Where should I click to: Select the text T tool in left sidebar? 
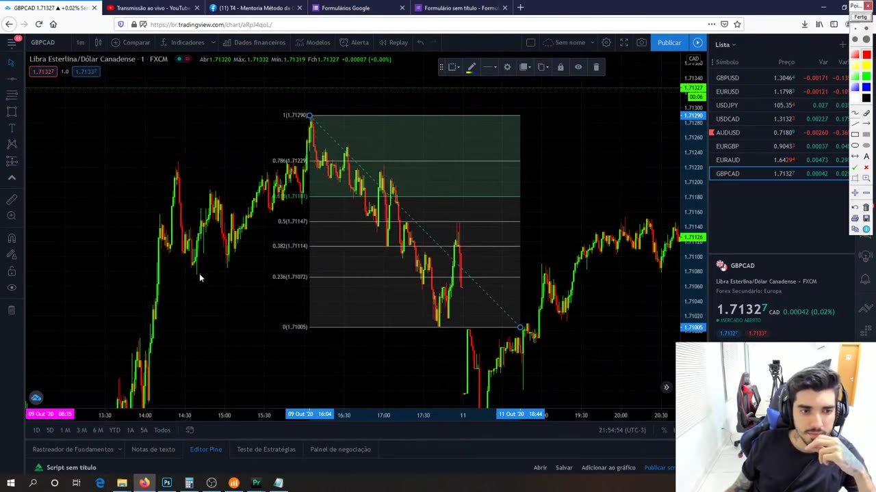pyautogui.click(x=12, y=128)
